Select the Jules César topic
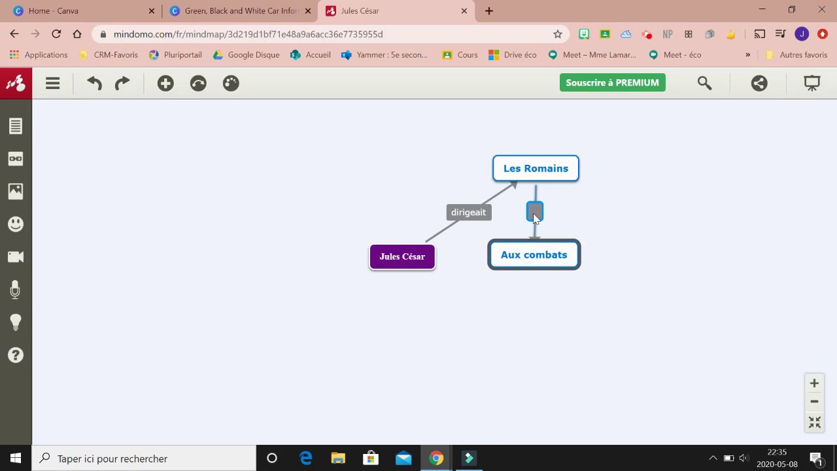The width and height of the screenshot is (837, 471). coord(402,256)
